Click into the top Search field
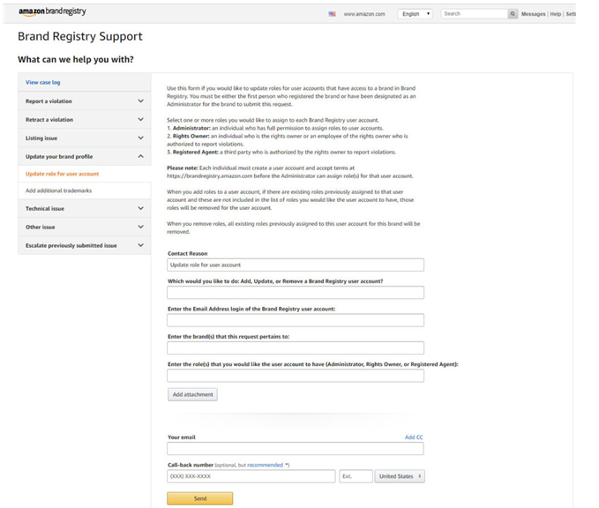The image size is (599, 508). coord(475,14)
